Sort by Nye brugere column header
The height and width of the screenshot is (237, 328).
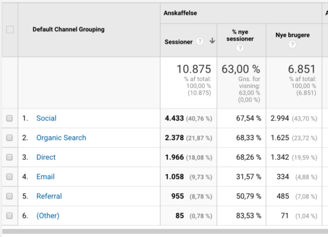(293, 35)
